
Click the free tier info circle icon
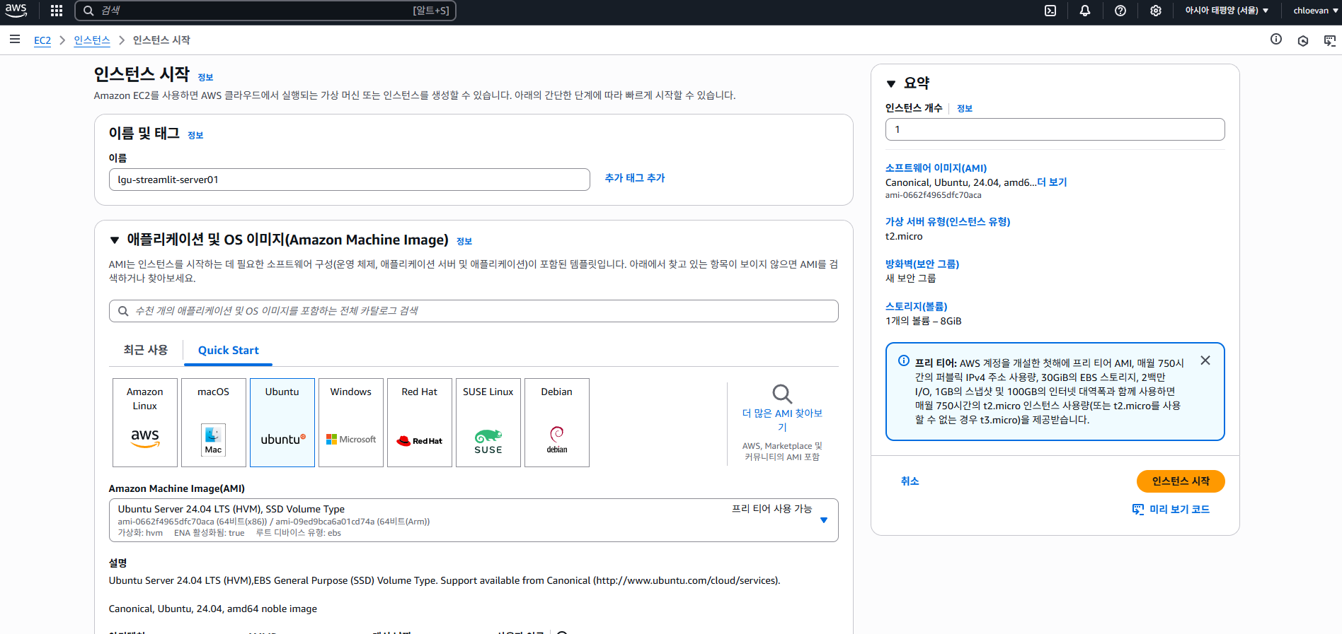click(904, 360)
